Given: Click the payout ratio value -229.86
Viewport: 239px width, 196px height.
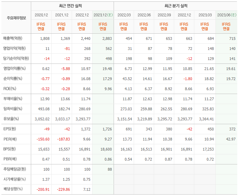Looking at the screenshot, I should click(63, 190).
